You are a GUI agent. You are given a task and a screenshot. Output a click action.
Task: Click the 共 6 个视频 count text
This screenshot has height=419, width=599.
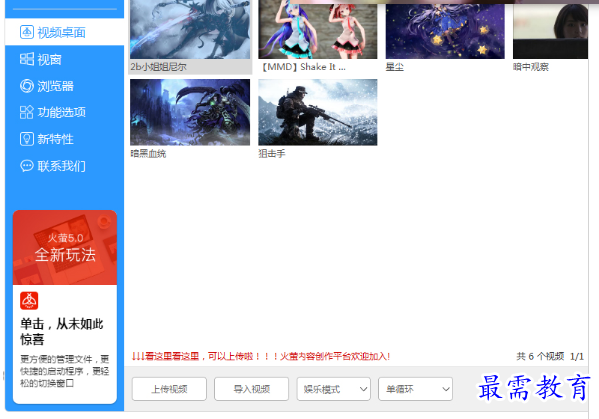pos(540,356)
